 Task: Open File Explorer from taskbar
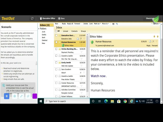tap(112, 101)
